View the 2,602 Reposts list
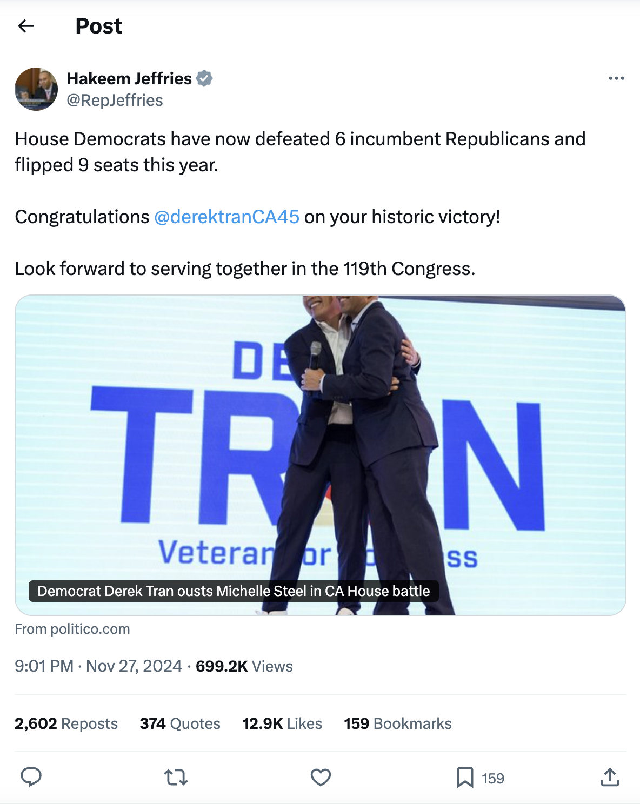This screenshot has height=804, width=640. point(66,723)
